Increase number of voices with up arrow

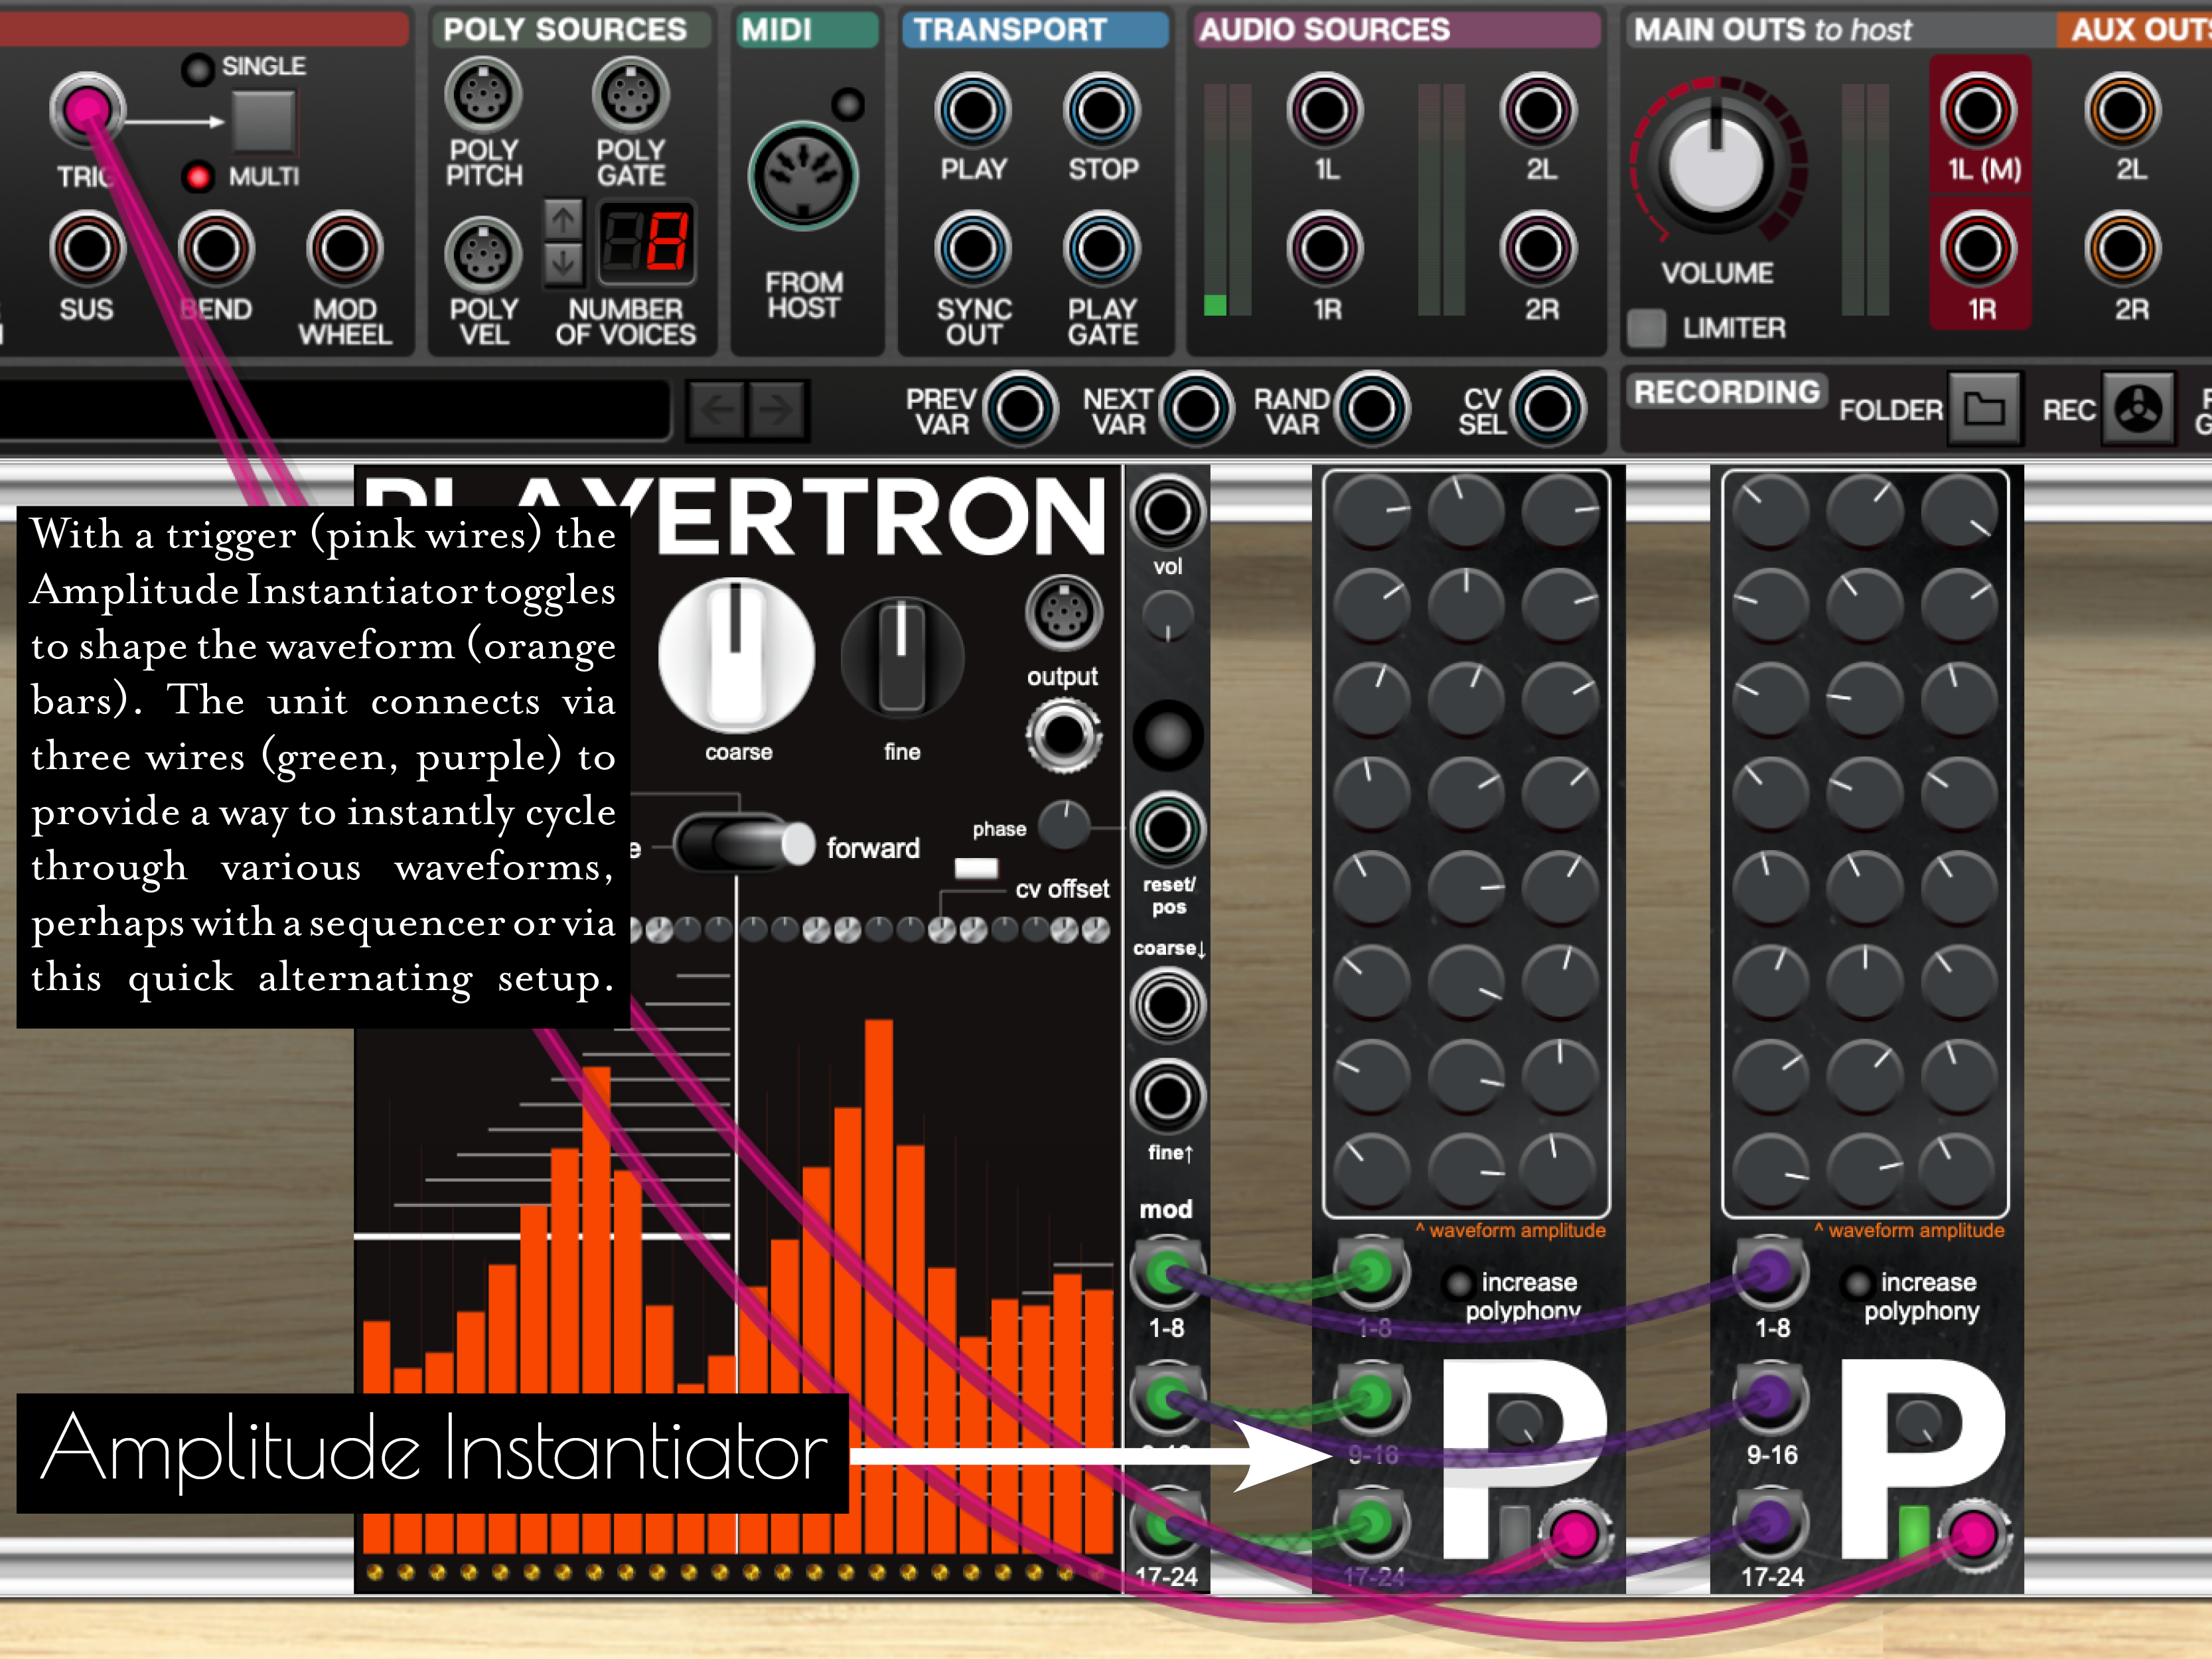(563, 219)
